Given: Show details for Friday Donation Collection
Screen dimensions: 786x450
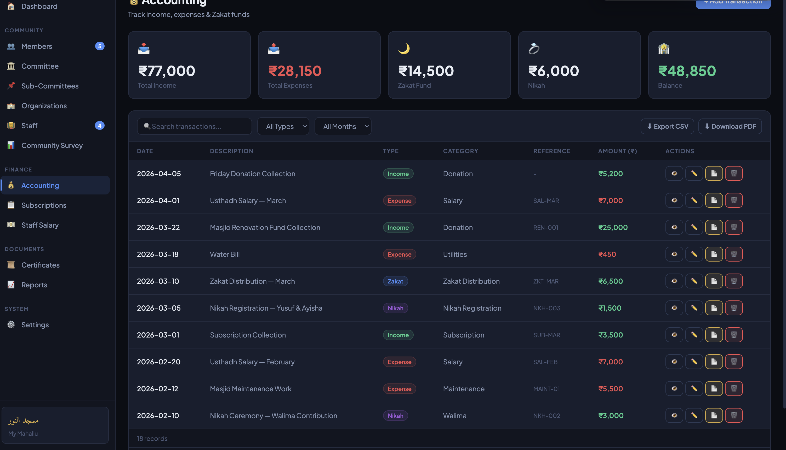Looking at the screenshot, I should tap(674, 173).
